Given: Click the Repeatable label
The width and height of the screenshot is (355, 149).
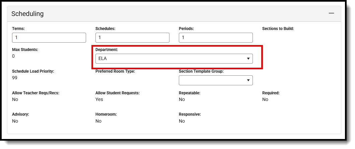Looking at the screenshot, I should point(190,93).
